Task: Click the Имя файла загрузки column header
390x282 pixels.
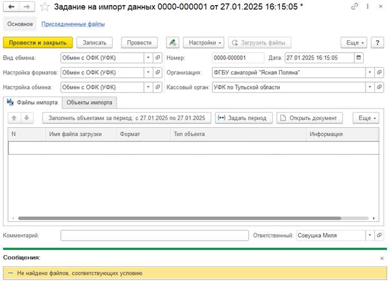Action: click(81, 134)
